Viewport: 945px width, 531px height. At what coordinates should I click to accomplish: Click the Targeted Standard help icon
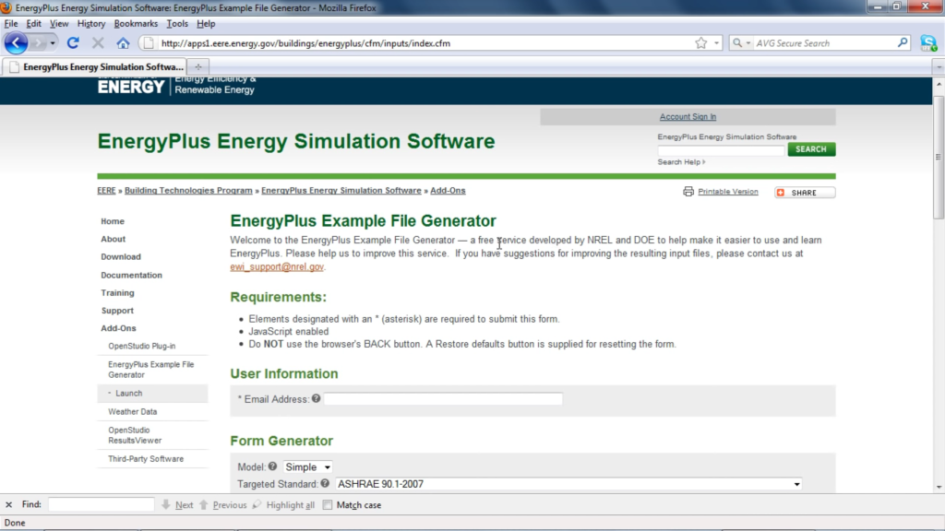coord(325,483)
